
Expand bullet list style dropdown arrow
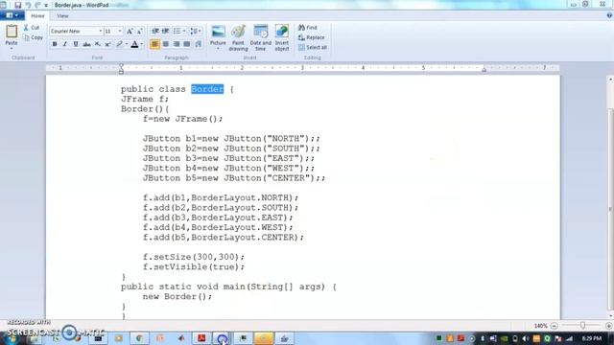point(184,31)
